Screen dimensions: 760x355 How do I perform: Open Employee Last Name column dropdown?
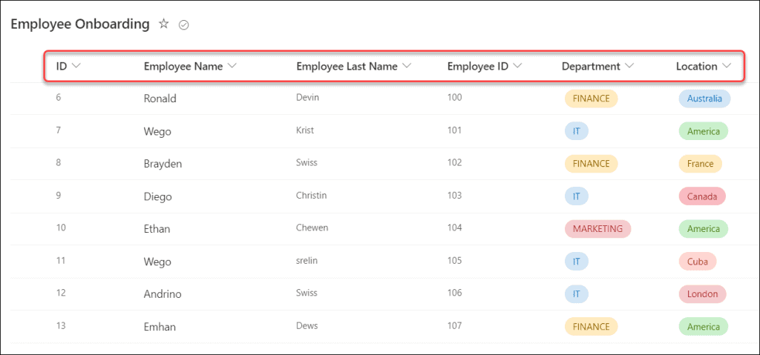(406, 67)
